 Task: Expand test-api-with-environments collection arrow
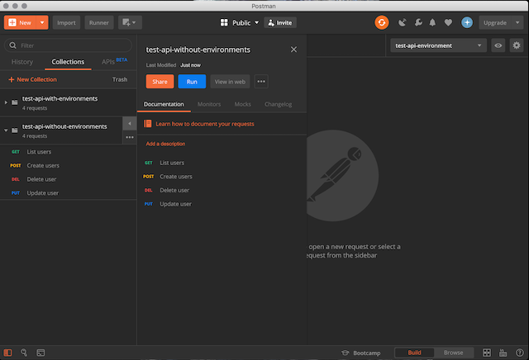[x=6, y=102]
